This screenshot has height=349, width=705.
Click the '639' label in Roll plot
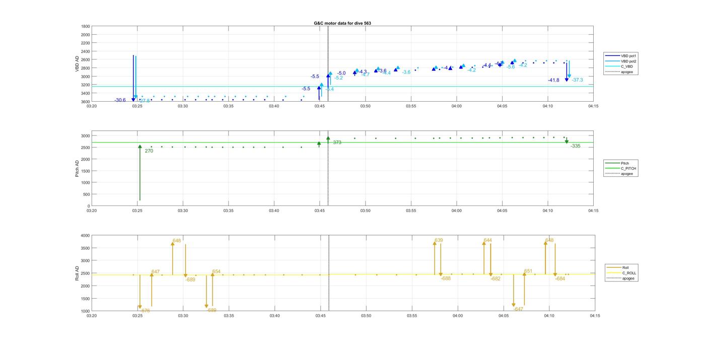pyautogui.click(x=439, y=240)
